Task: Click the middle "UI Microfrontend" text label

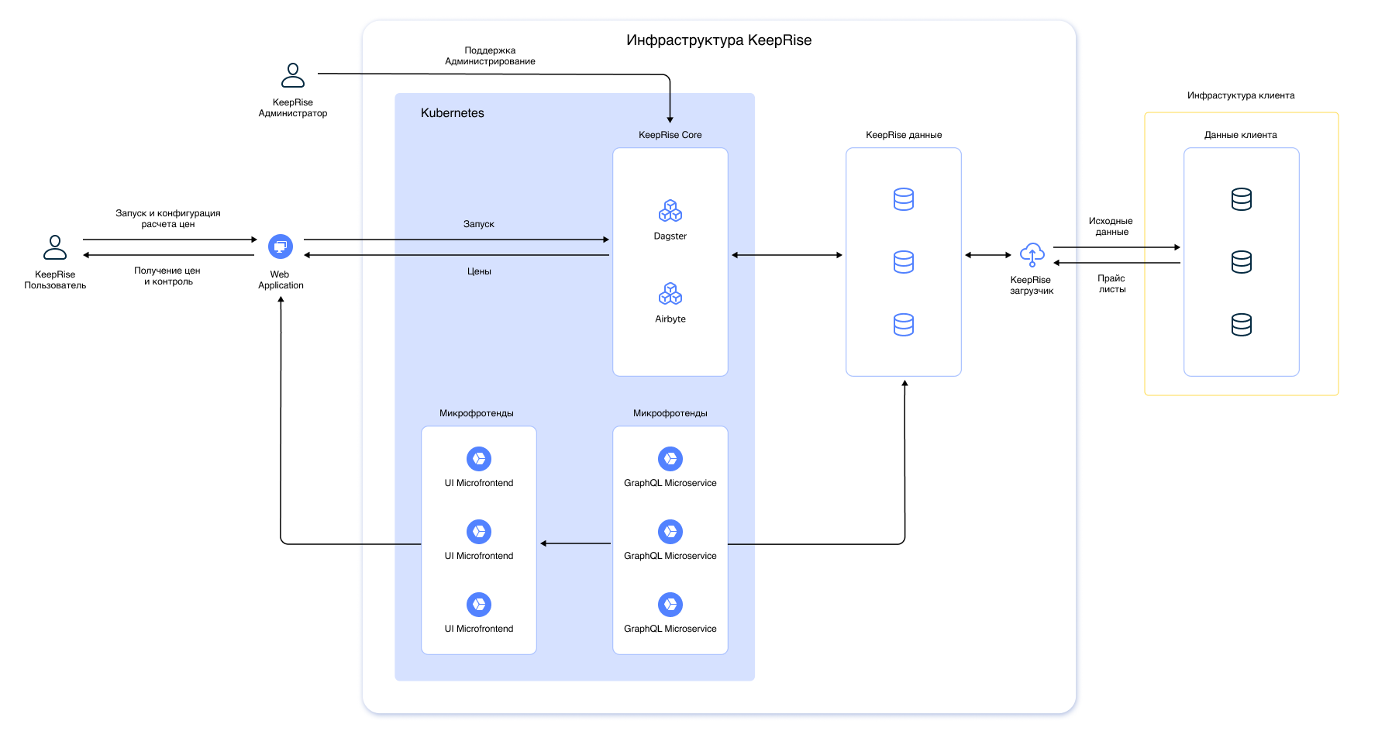Action: (x=479, y=556)
